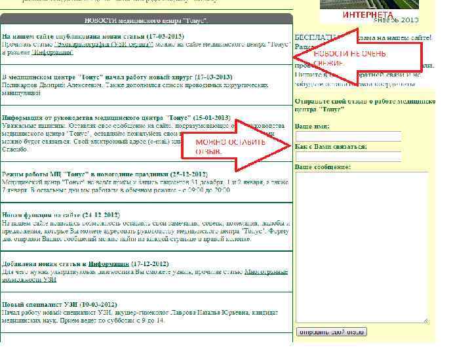
Task: Click the heading 'Информация от руководства' (15-01-2013)
Action: coord(116,118)
